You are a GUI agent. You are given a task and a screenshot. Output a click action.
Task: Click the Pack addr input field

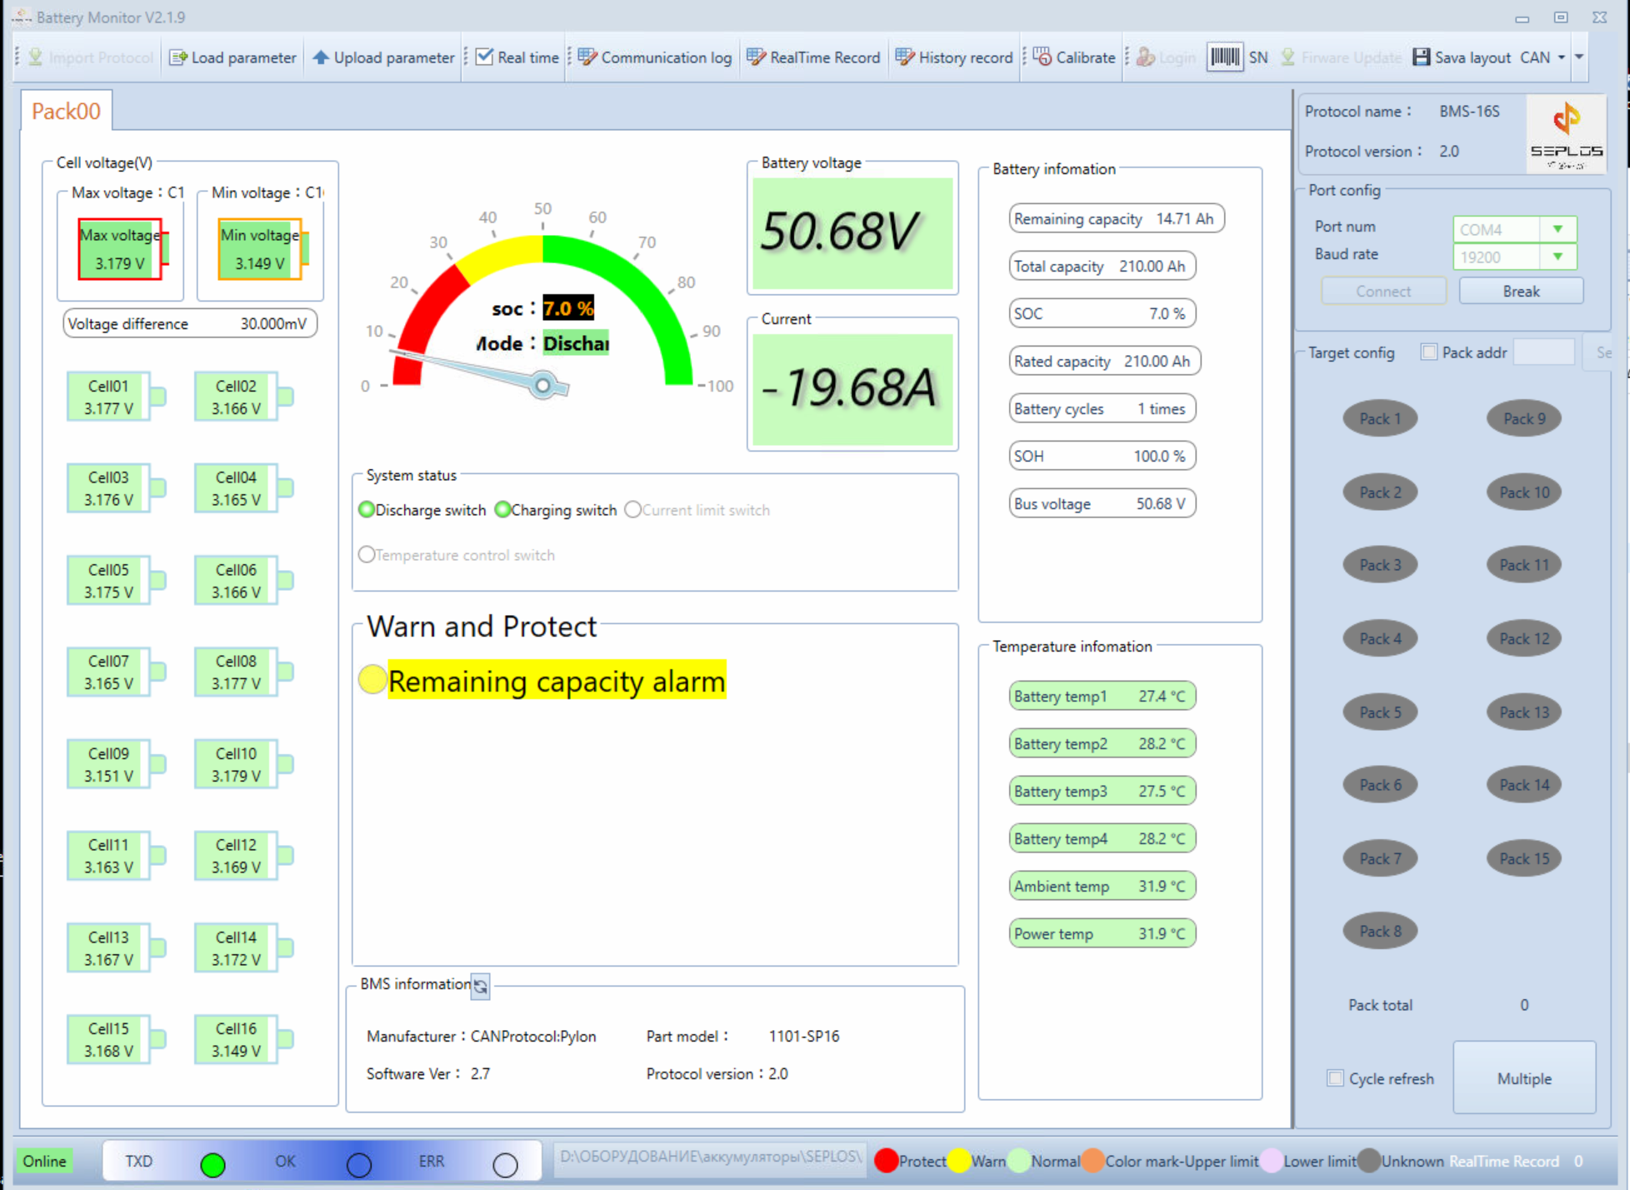tap(1543, 352)
